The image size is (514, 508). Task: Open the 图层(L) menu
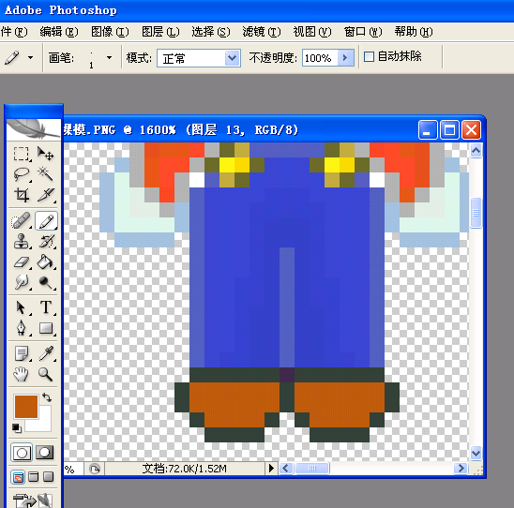(160, 32)
